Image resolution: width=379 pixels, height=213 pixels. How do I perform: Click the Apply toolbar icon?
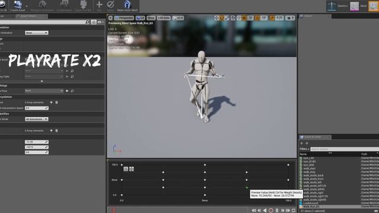pyautogui.click(x=111, y=6)
